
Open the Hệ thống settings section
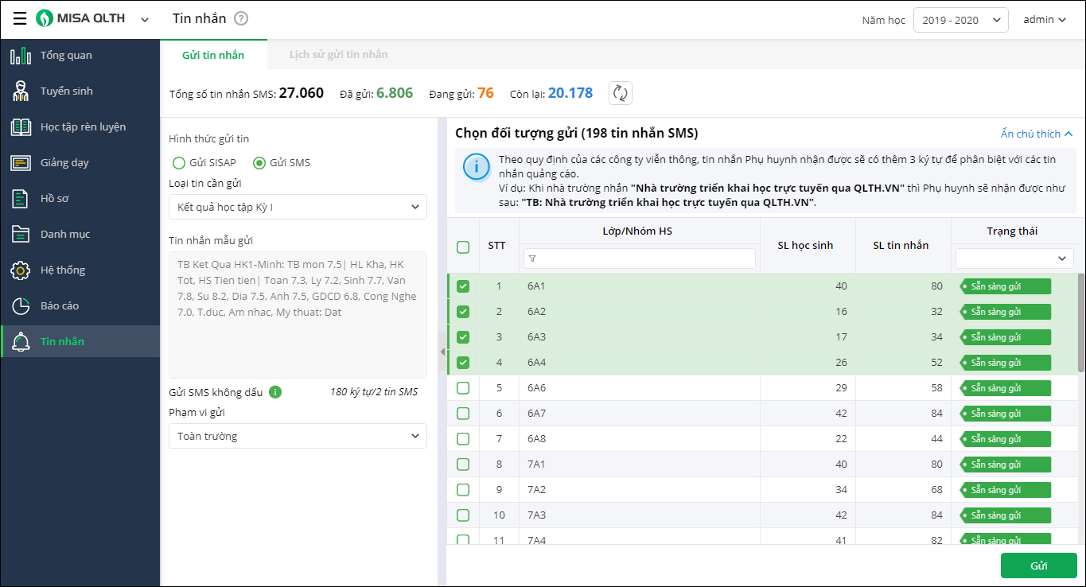point(62,270)
